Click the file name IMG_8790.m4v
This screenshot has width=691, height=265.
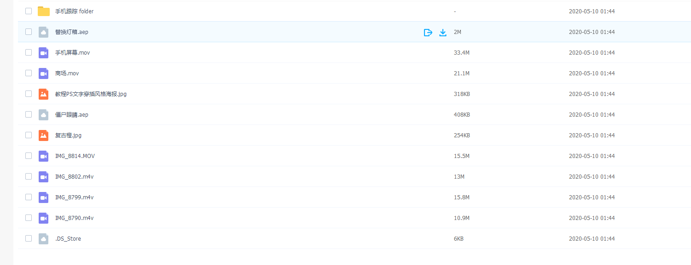pyautogui.click(x=75, y=218)
